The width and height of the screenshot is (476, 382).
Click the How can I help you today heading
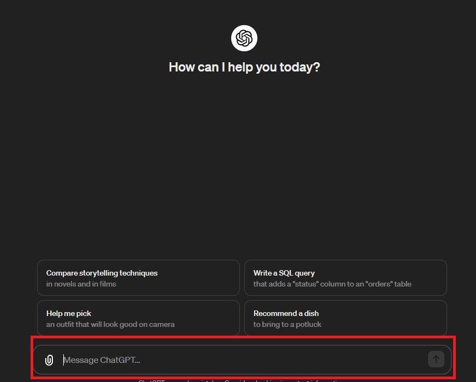click(x=244, y=67)
